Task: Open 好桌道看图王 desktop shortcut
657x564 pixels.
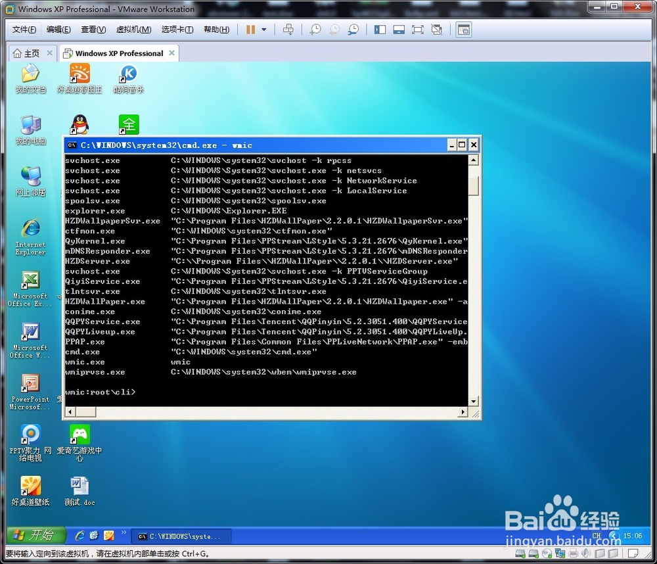Action: [x=79, y=79]
